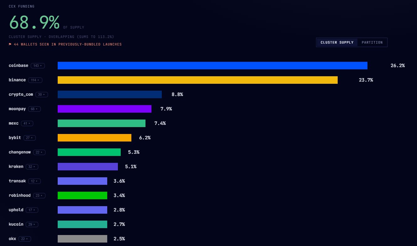Select the gray okx bar
Viewport: 417px width, 246px height.
pyautogui.click(x=82, y=239)
